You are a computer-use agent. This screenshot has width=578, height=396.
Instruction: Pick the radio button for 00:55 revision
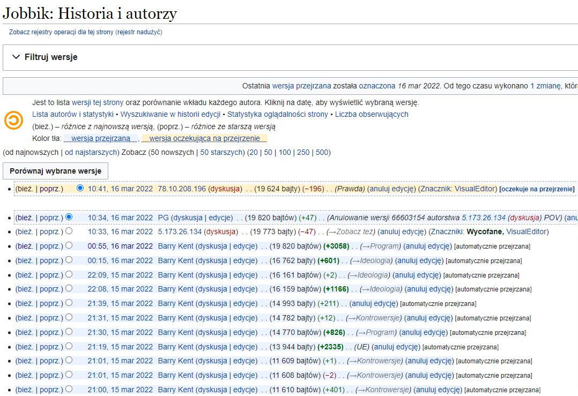(x=69, y=245)
